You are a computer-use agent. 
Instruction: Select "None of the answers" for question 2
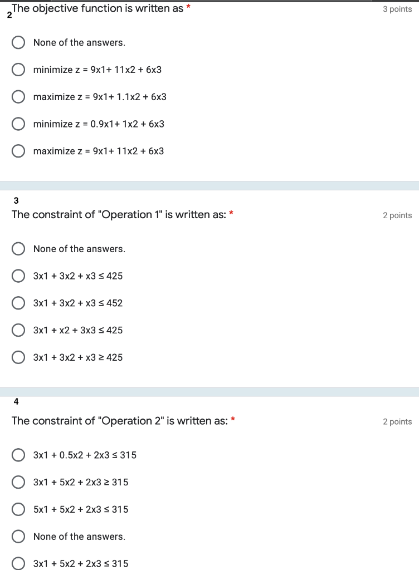point(18,42)
